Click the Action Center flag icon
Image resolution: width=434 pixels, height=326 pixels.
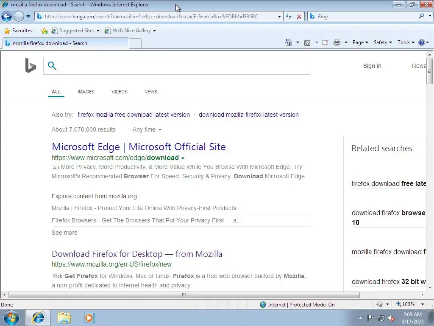[x=370, y=318]
